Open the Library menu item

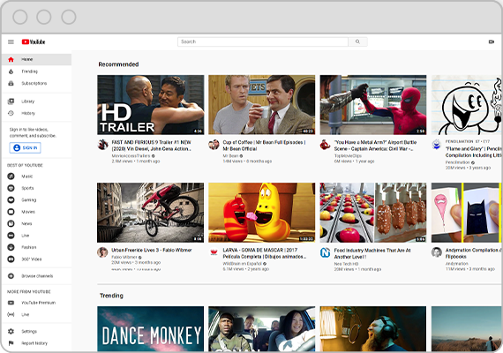click(36, 101)
